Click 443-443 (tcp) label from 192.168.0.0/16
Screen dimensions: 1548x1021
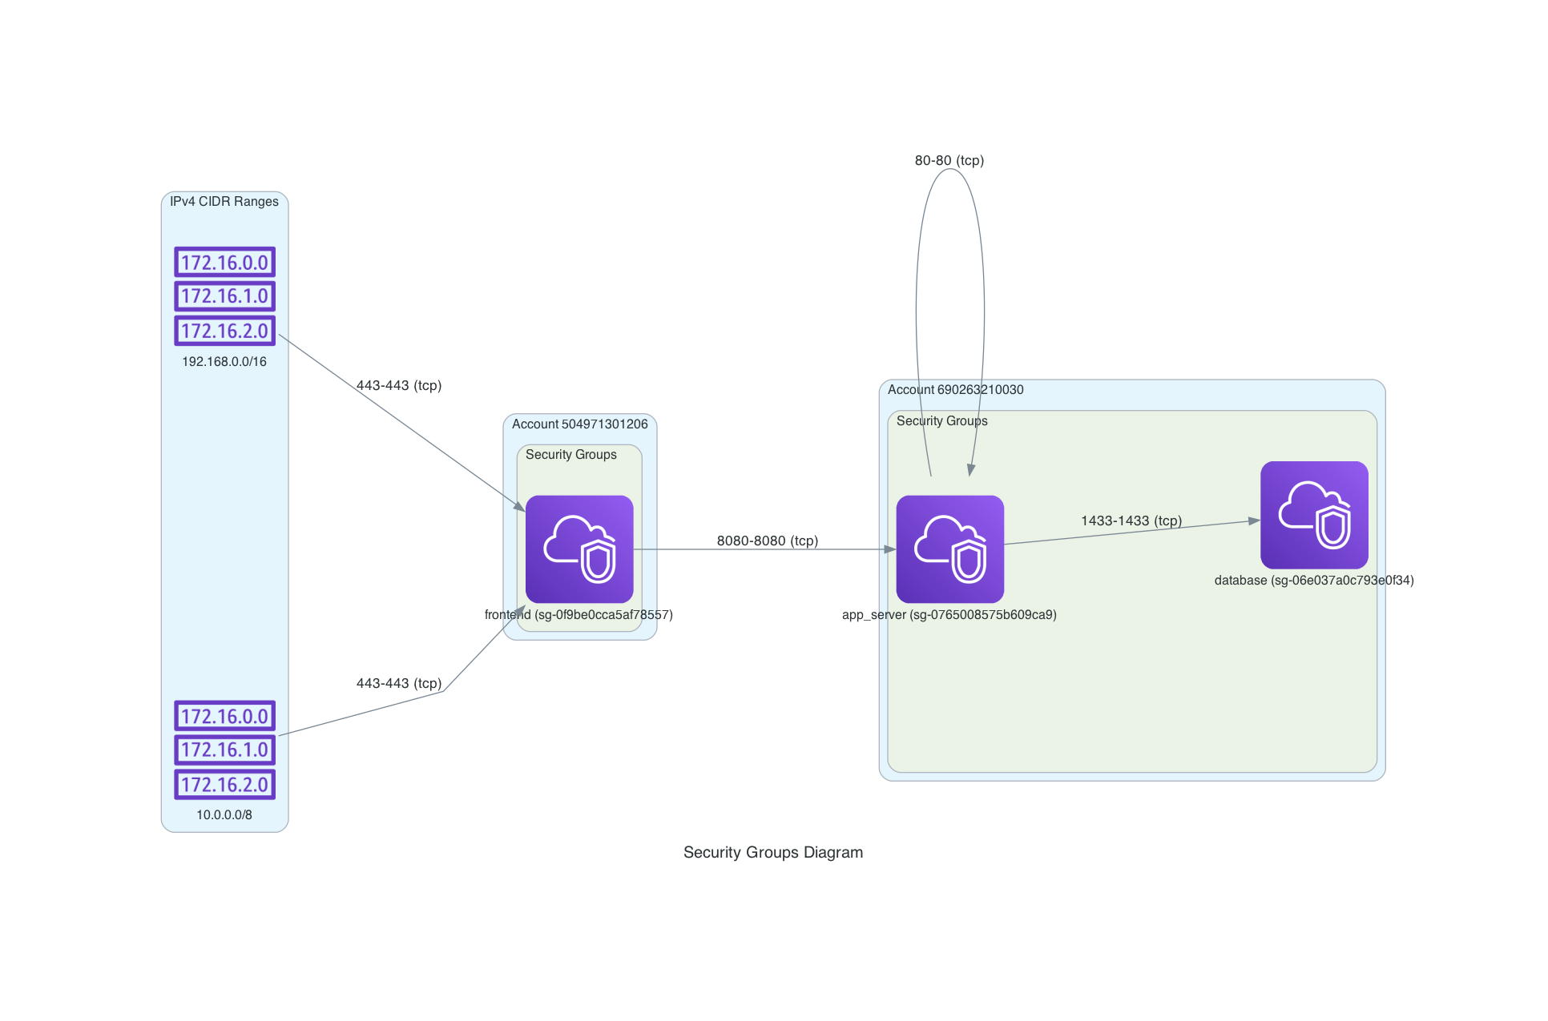[x=399, y=386]
